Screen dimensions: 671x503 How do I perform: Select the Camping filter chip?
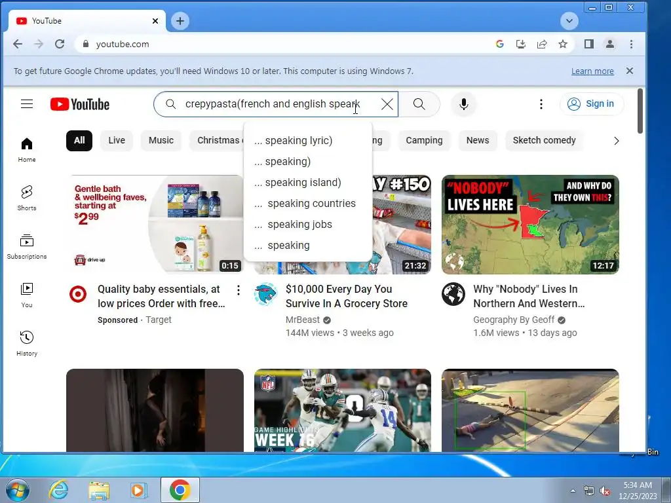click(x=424, y=140)
